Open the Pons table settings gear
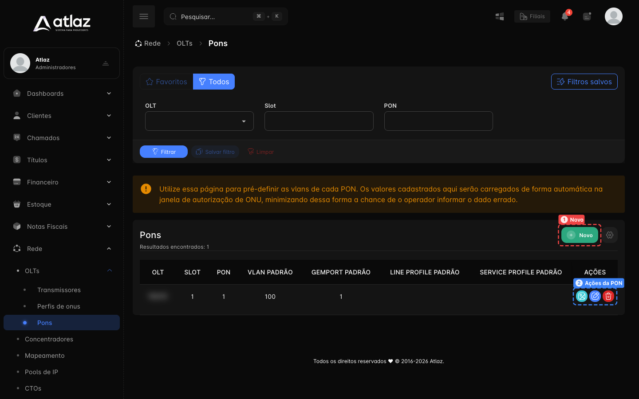This screenshot has width=639, height=399. click(610, 235)
